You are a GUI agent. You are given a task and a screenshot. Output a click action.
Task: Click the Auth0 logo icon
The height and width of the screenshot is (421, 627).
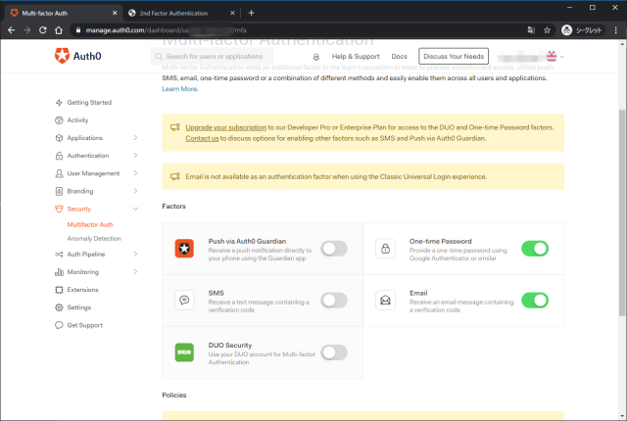tap(62, 56)
